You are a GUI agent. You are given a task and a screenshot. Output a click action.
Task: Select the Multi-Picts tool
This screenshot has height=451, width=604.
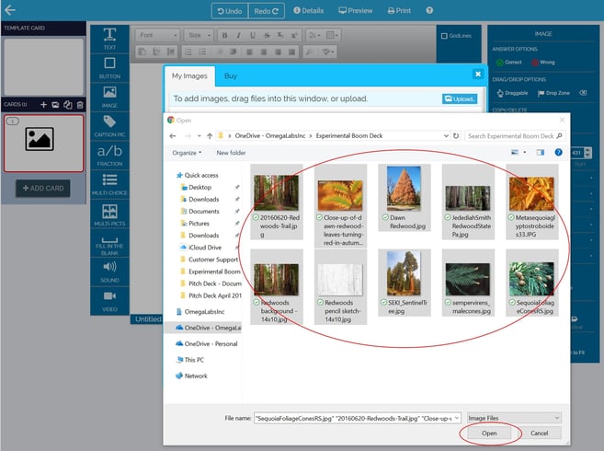click(109, 214)
